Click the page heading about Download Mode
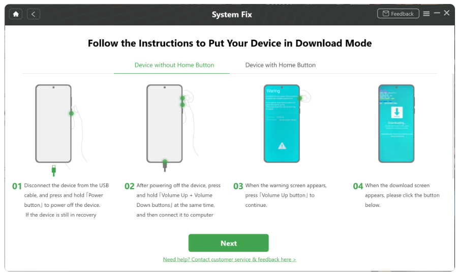This screenshot has height=274, width=460. 230,43
